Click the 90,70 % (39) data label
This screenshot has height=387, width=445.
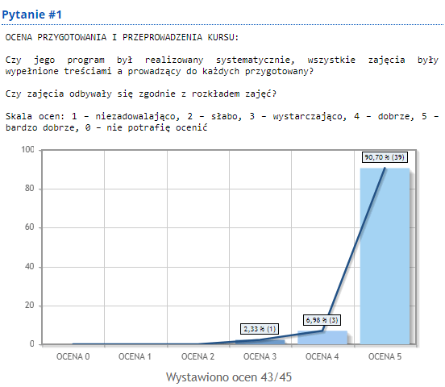pyautogui.click(x=385, y=157)
